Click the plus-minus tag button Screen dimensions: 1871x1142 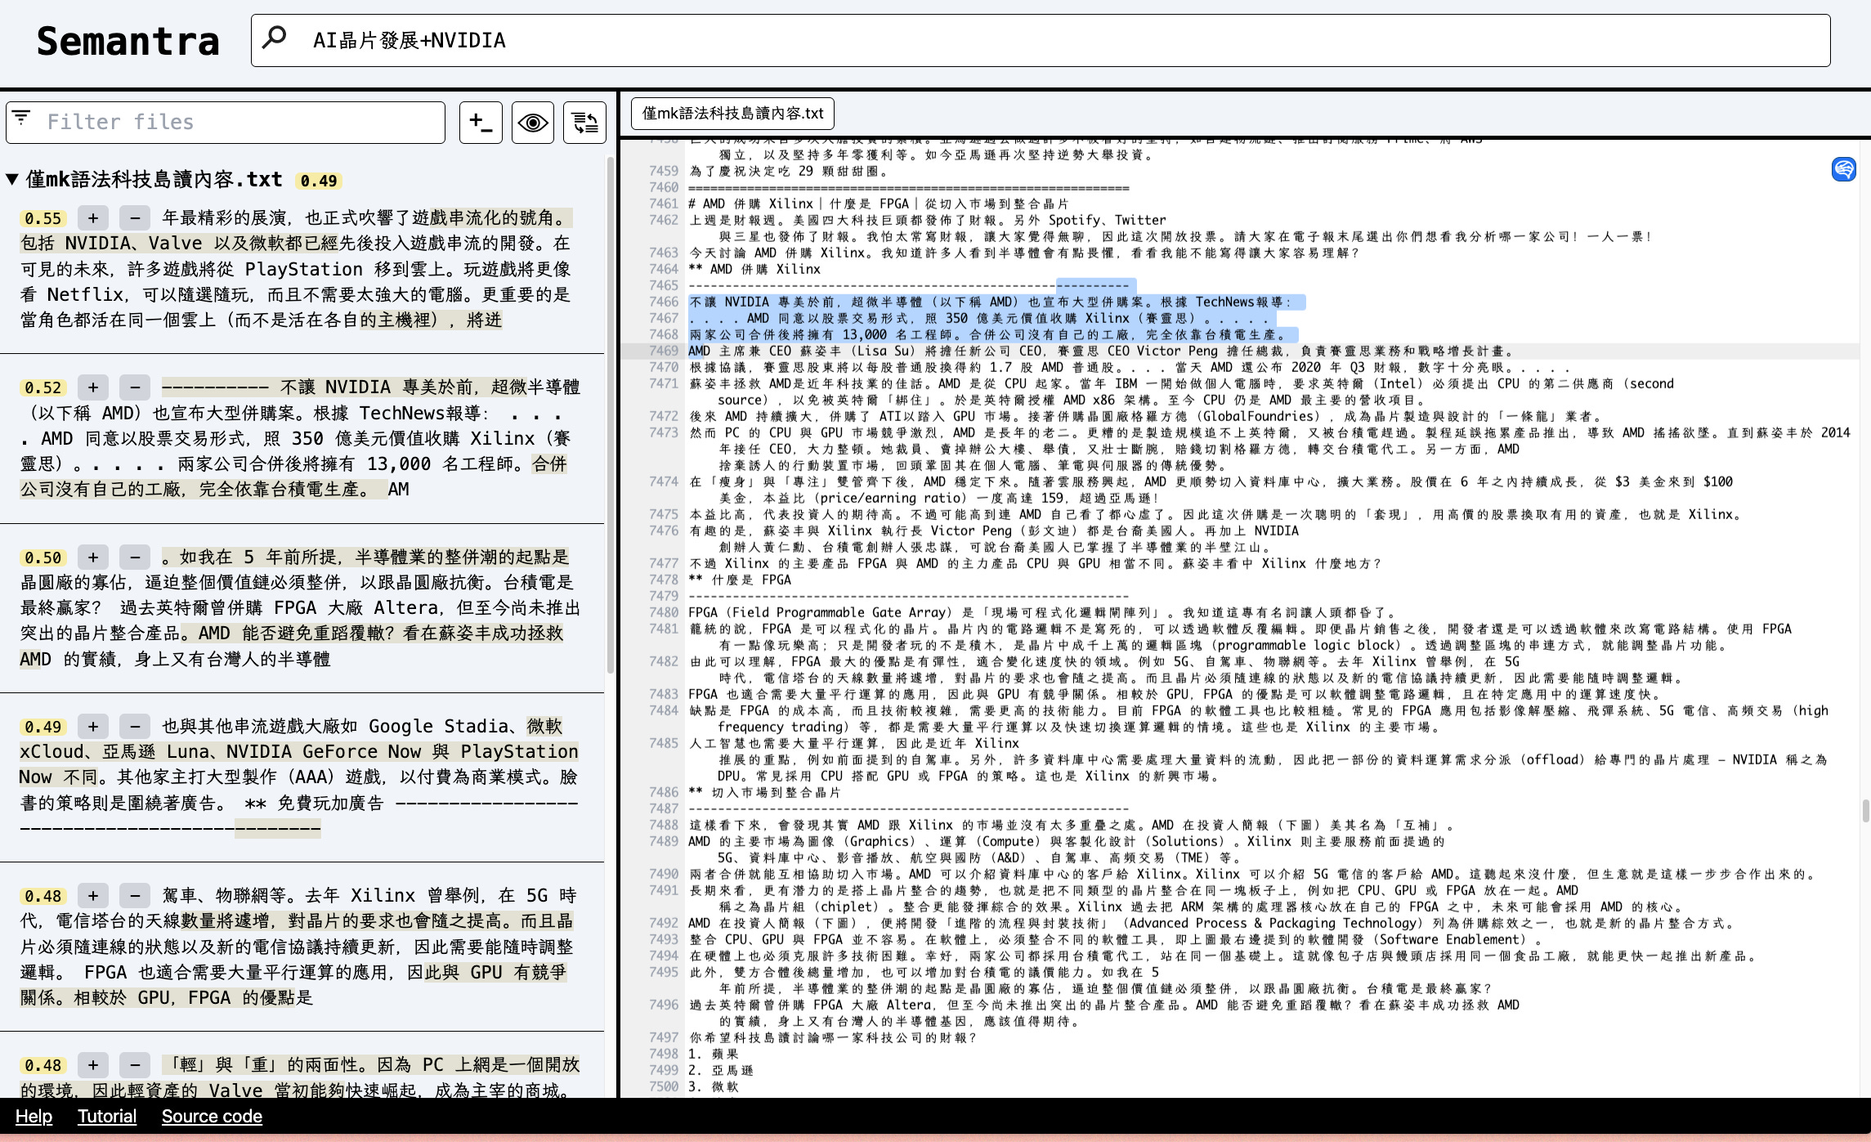point(481,123)
